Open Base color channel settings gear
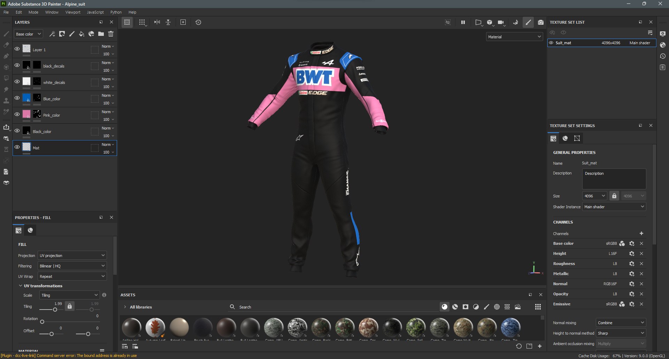This screenshot has height=359, width=669. [x=632, y=243]
